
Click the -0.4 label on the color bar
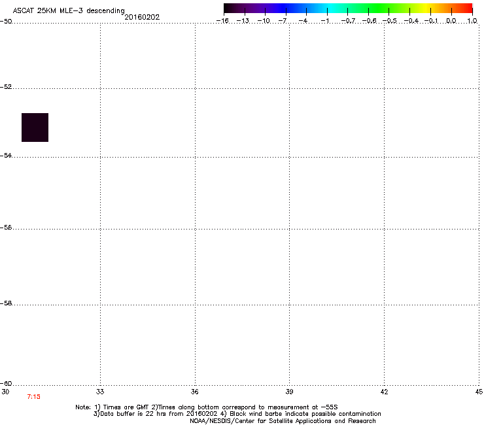(x=411, y=21)
